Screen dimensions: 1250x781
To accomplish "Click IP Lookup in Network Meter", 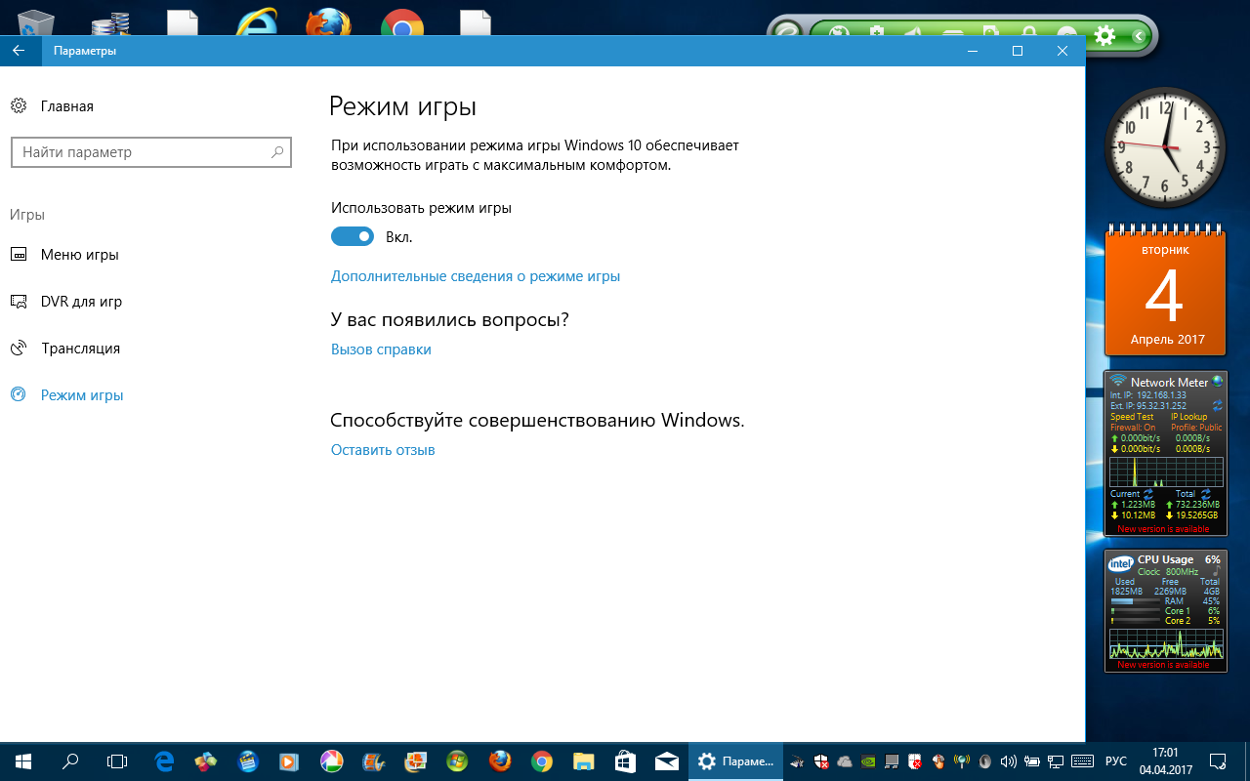I will 1190,417.
